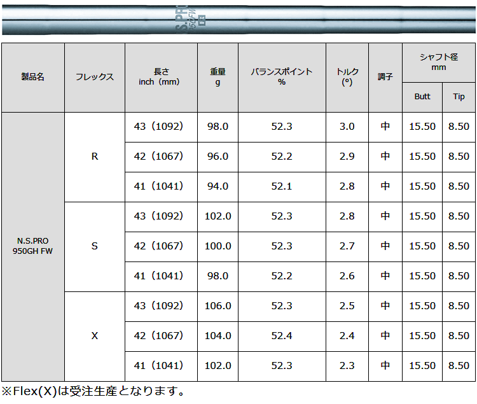This screenshot has height=404, width=477.
Task: Click weight value 104.0
Action: coord(218,336)
